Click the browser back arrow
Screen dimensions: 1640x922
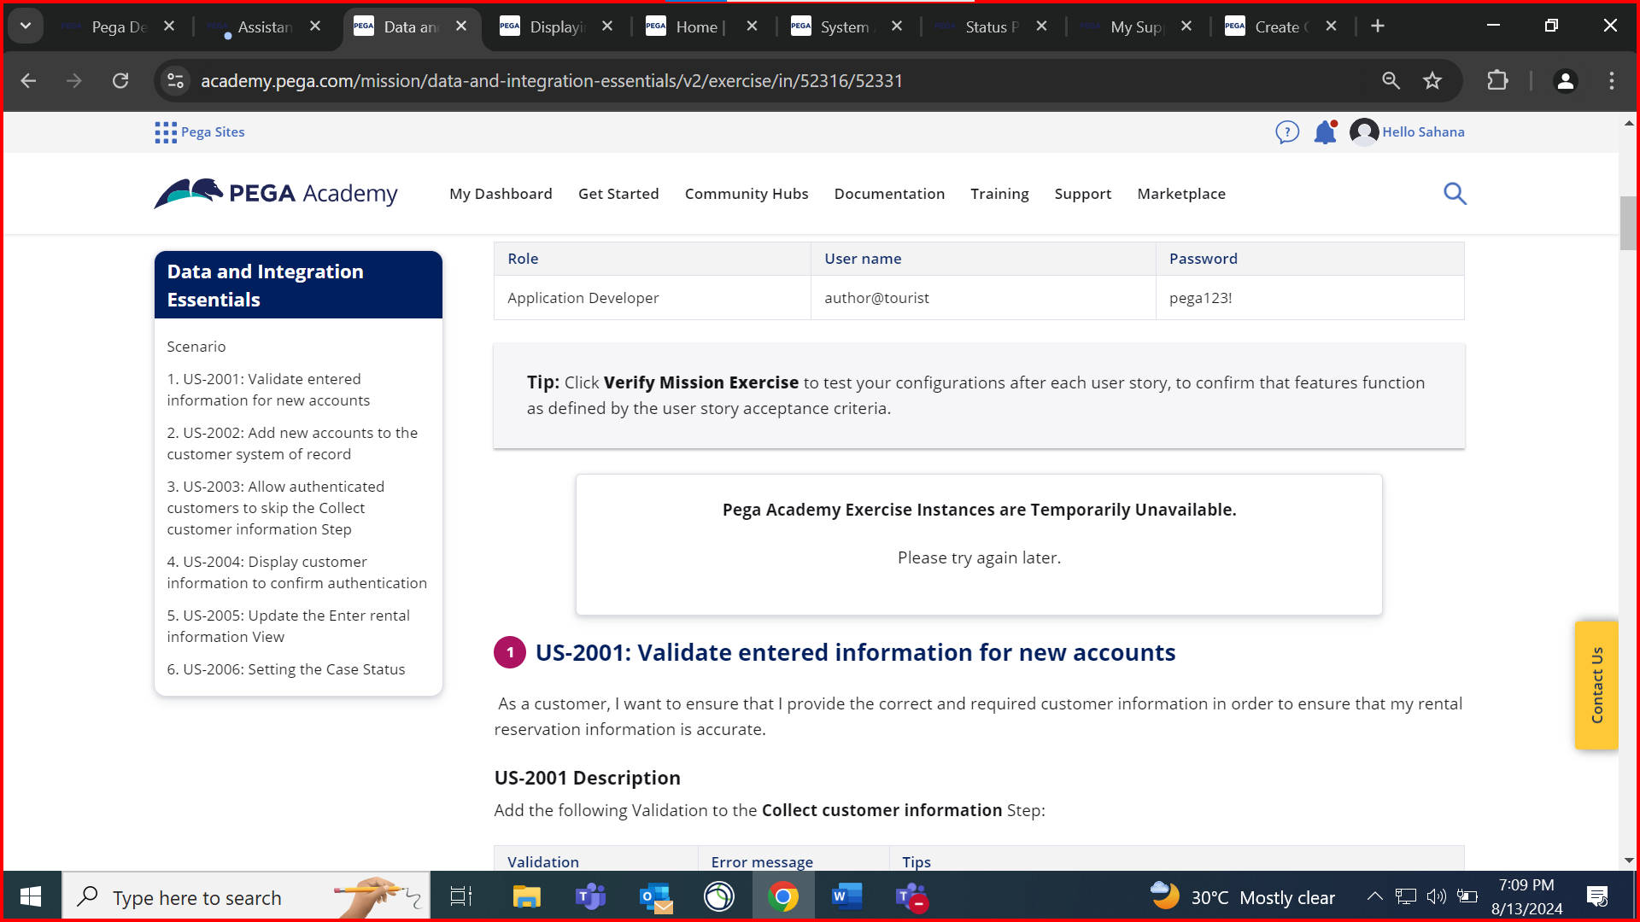point(28,81)
